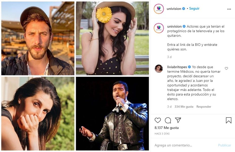Save post with bookmark icon
Viewport: 235px width, 152px height.
coord(228,120)
